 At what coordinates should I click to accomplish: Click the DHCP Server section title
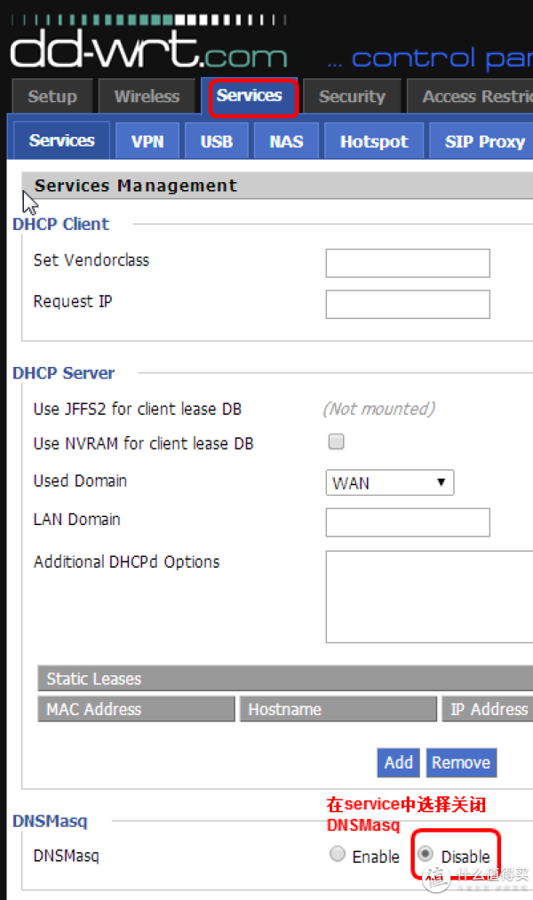click(x=64, y=373)
